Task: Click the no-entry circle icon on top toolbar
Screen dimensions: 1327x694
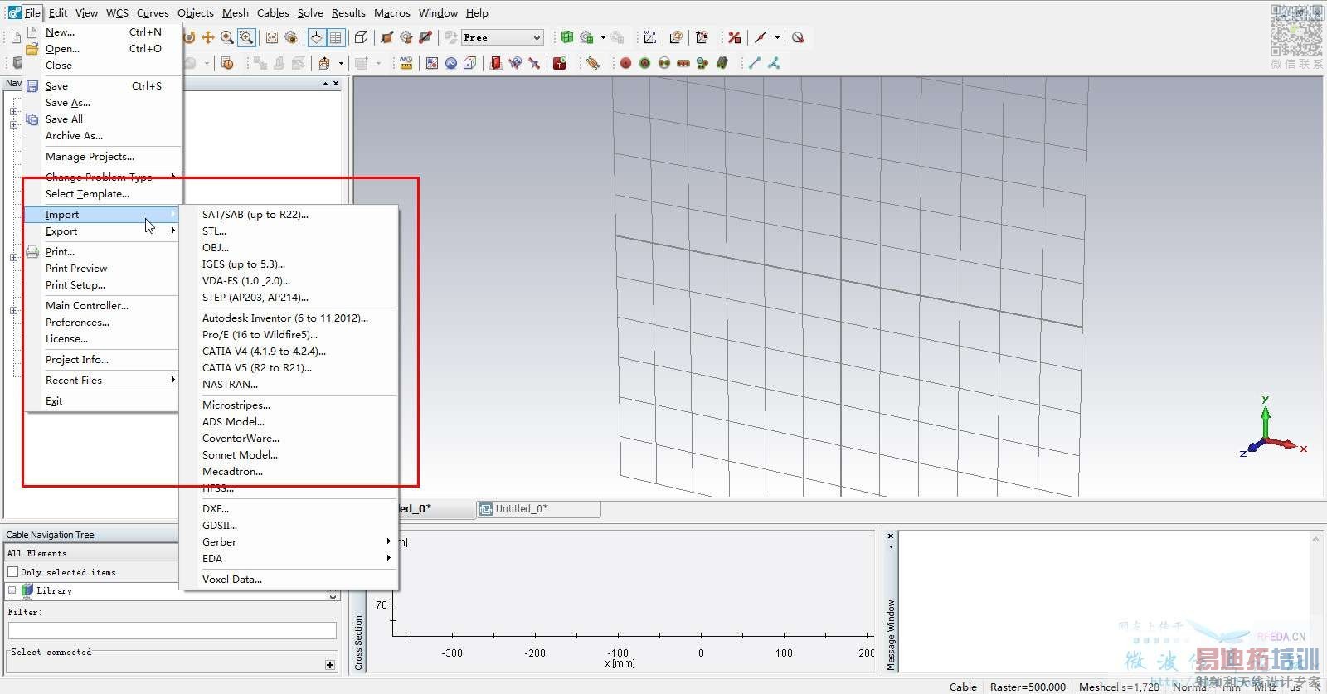Action: [798, 37]
